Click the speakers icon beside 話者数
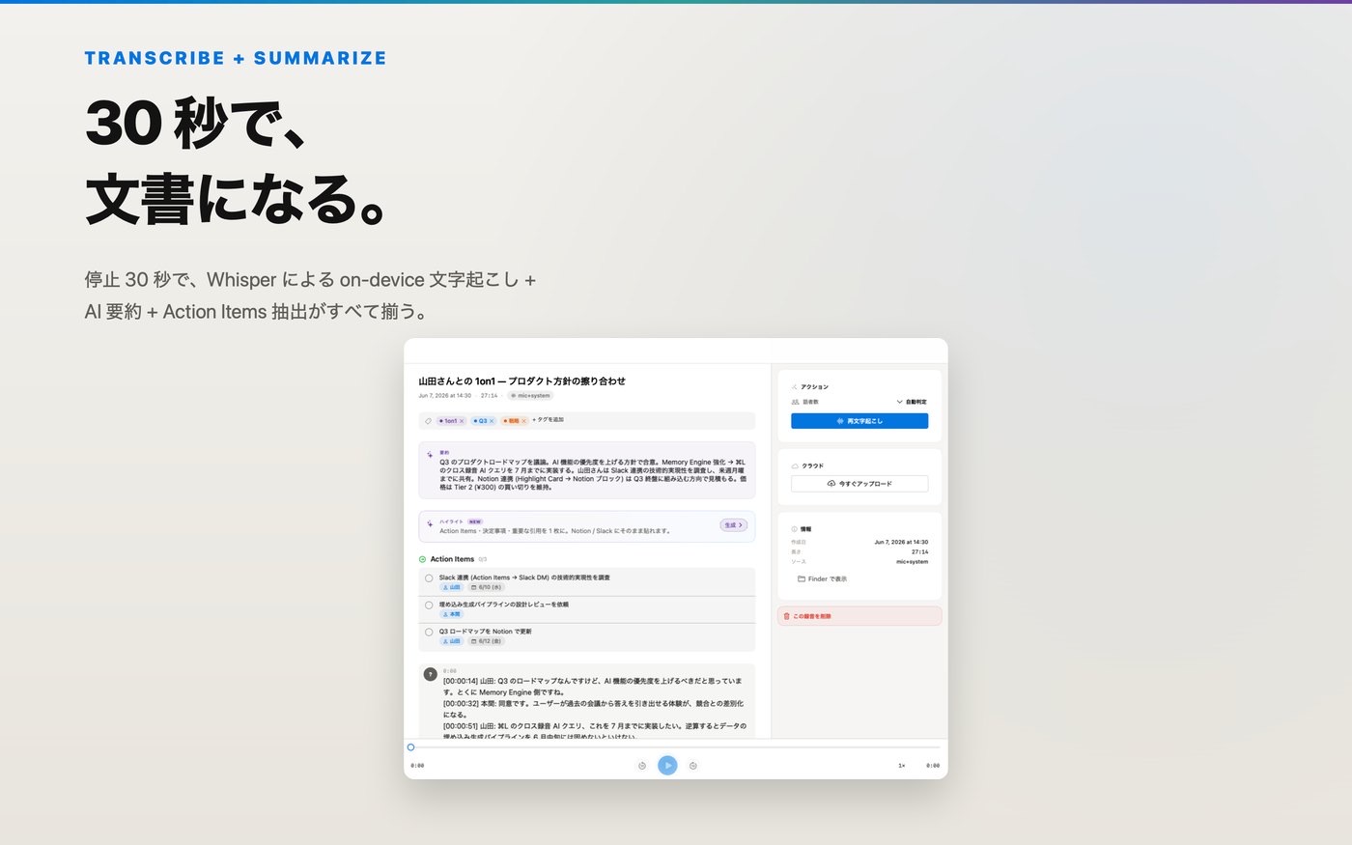Viewport: 1352px width, 845px height. [795, 402]
